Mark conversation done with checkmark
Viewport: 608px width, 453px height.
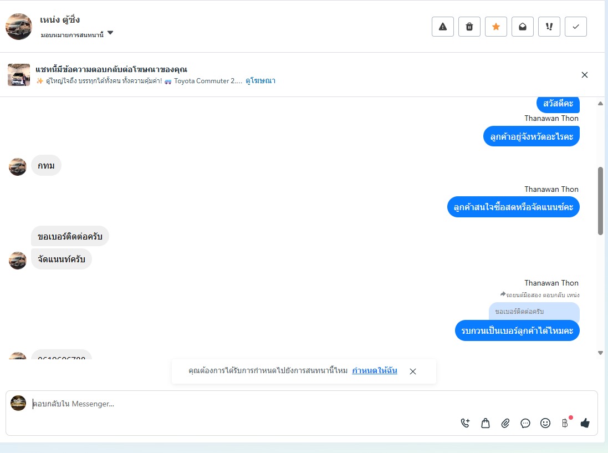click(576, 27)
